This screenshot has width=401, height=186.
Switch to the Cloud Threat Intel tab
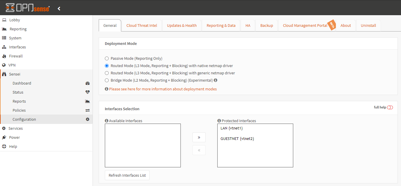[x=142, y=25]
